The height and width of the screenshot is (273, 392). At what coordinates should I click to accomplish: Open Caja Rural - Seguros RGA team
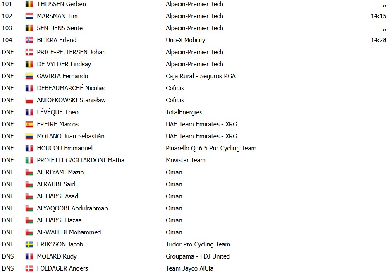tap(201, 76)
